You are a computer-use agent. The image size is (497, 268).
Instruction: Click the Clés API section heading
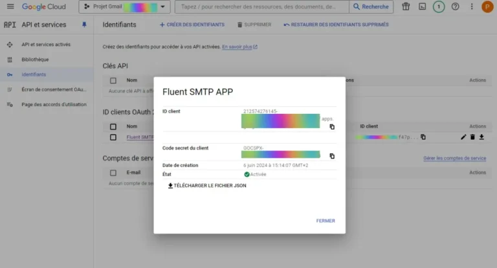[115, 66]
